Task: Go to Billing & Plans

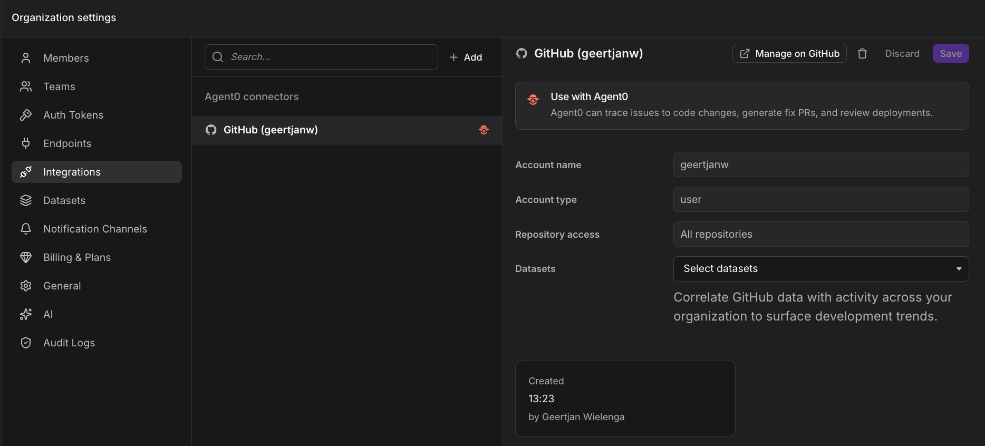Action: coord(96,257)
